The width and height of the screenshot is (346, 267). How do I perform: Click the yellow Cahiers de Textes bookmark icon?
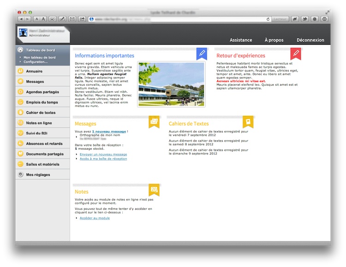(248, 121)
